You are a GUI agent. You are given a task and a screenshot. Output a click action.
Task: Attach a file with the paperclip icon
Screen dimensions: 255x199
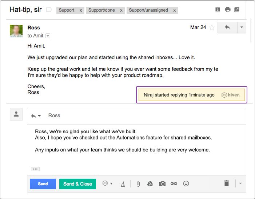[x=138, y=184]
